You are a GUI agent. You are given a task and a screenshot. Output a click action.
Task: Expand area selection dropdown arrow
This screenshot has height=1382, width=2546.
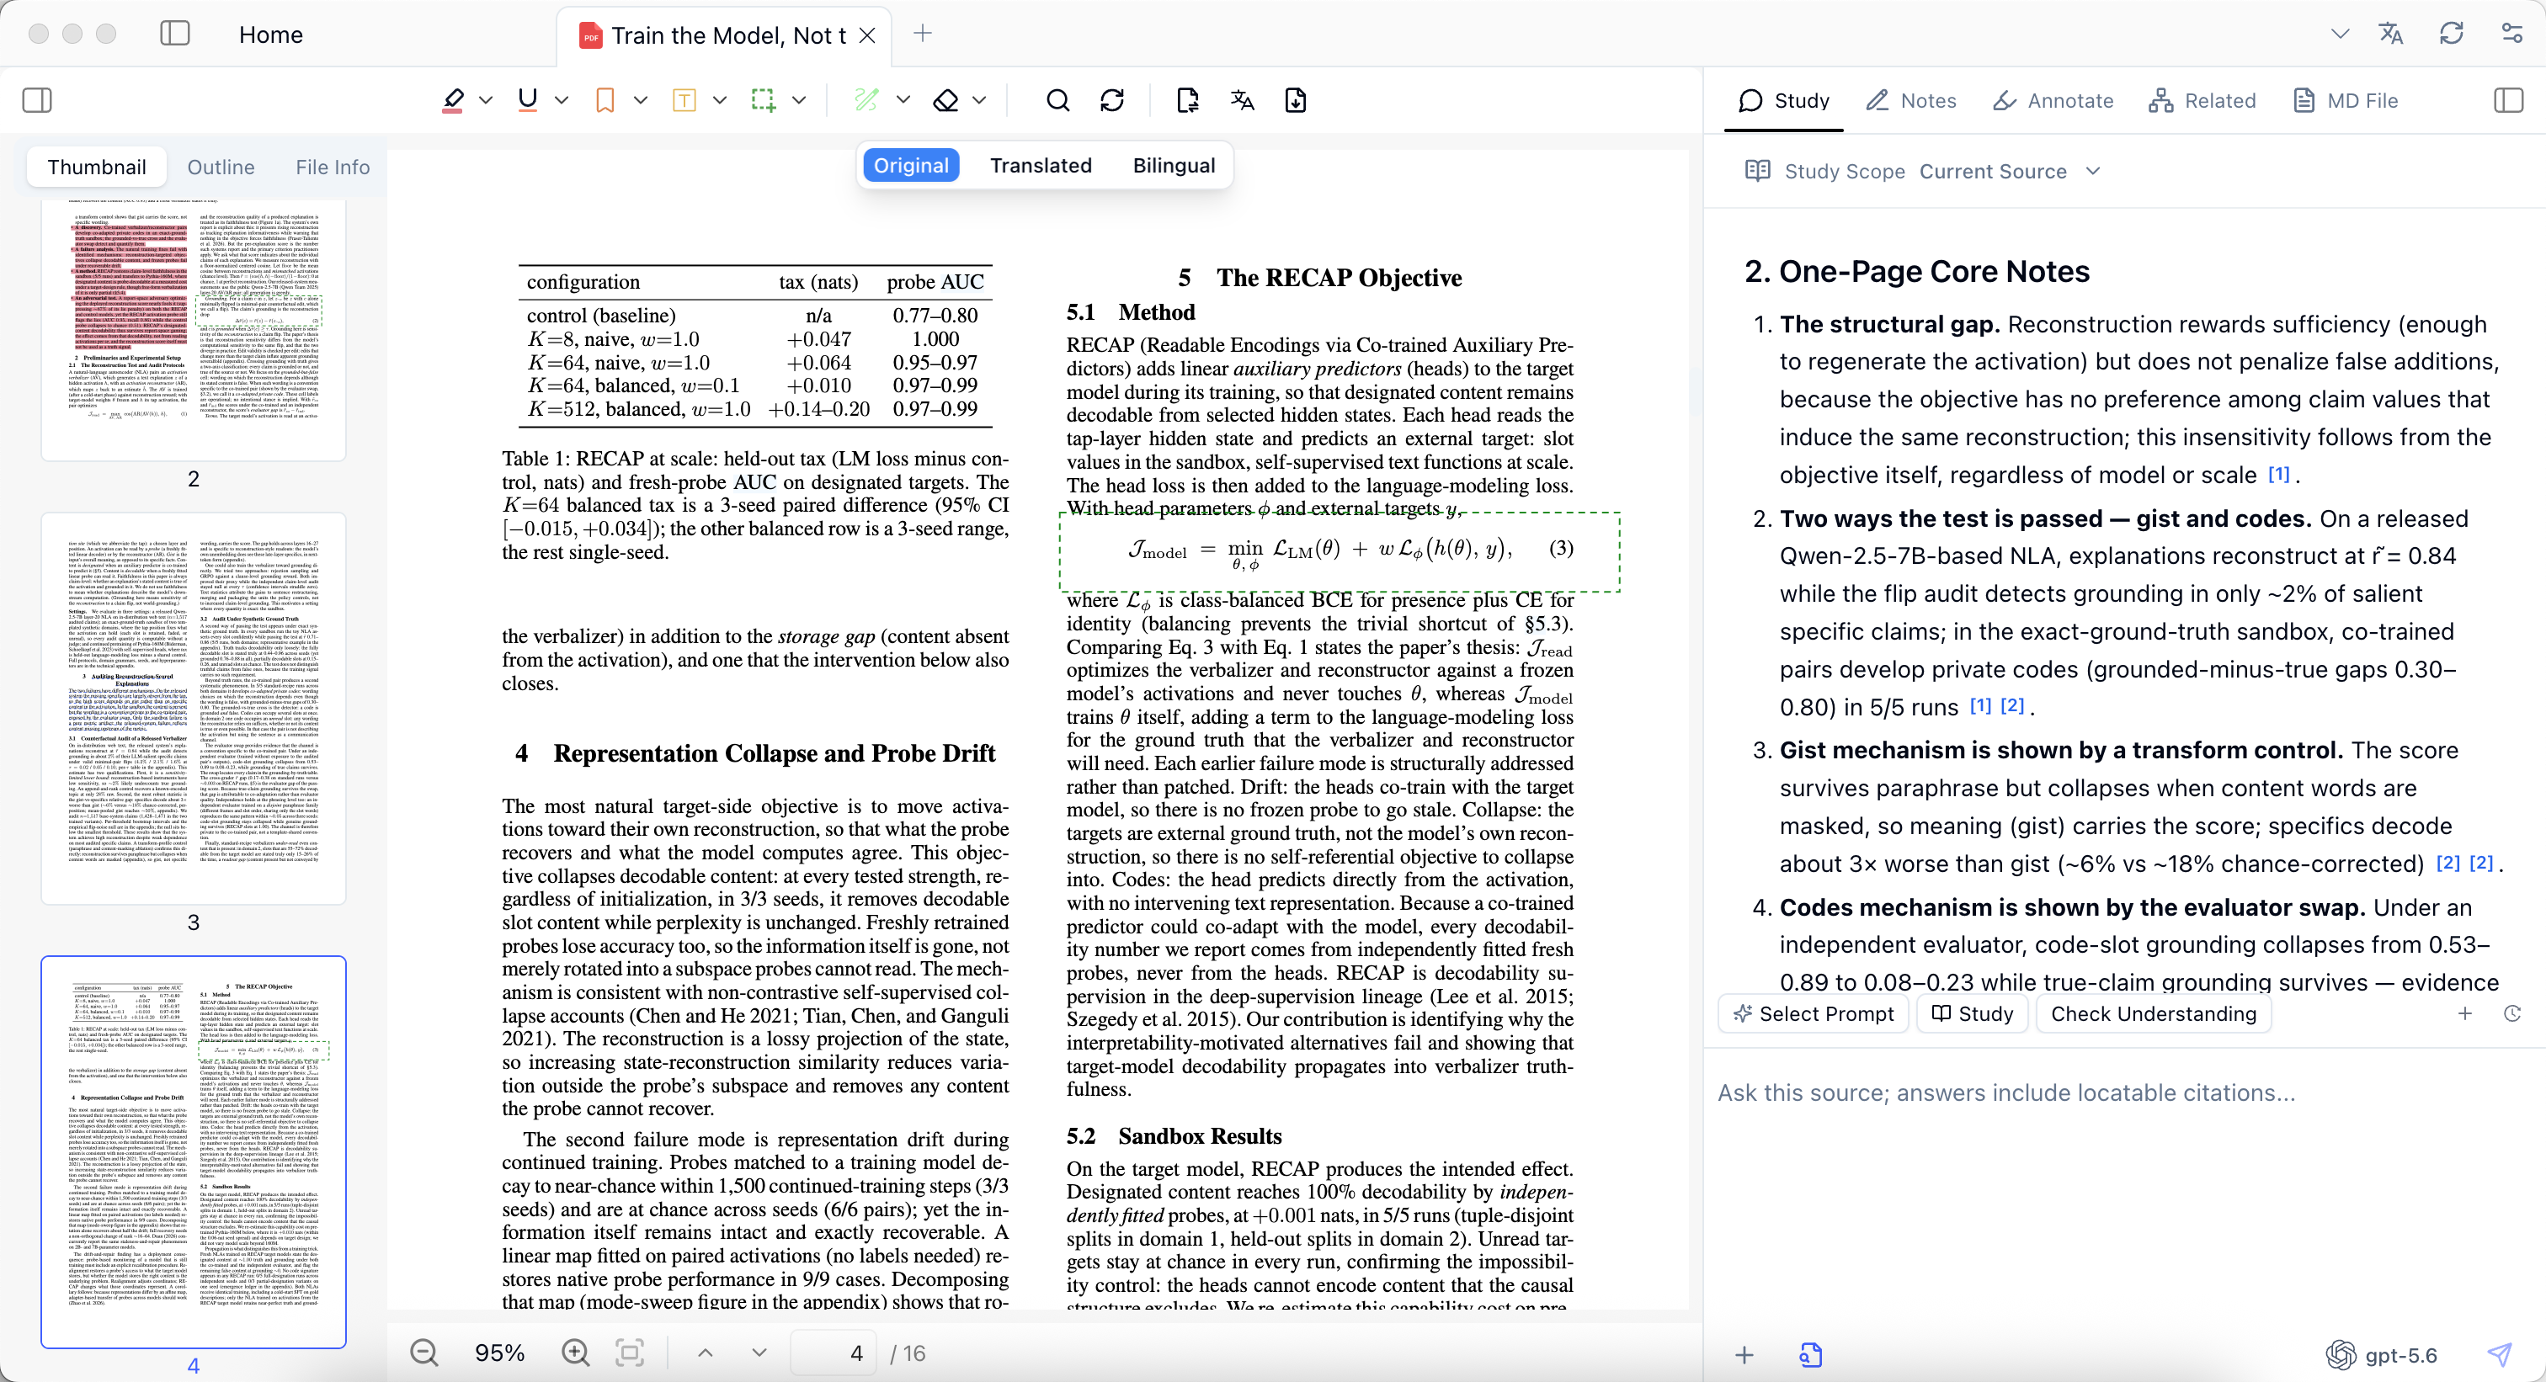[799, 100]
